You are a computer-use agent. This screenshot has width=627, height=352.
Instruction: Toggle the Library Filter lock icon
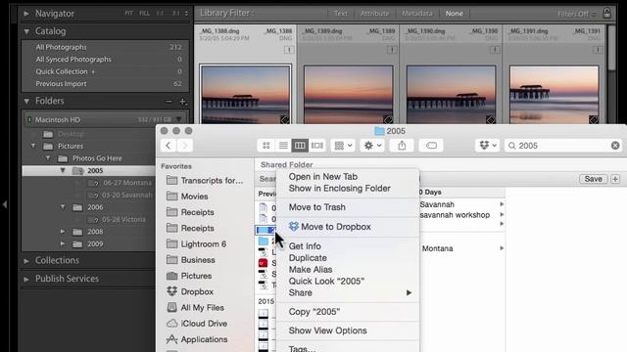[x=606, y=13]
